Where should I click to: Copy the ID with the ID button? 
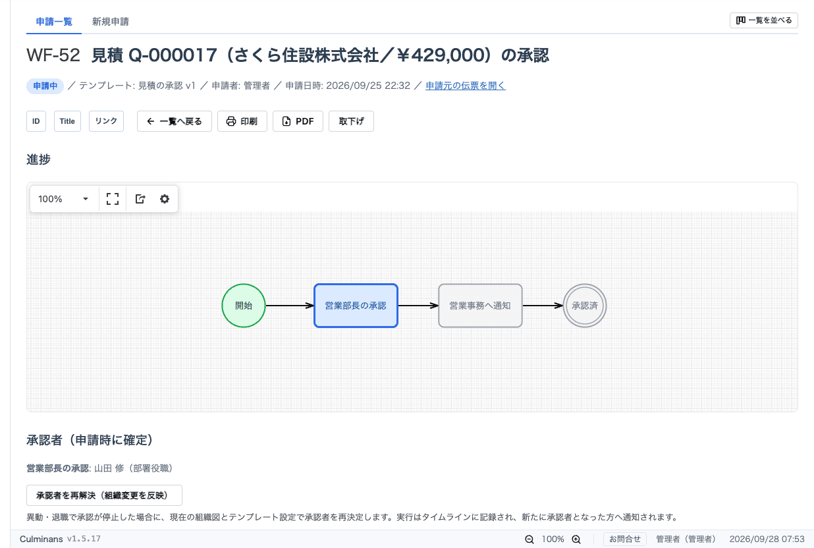click(x=36, y=121)
